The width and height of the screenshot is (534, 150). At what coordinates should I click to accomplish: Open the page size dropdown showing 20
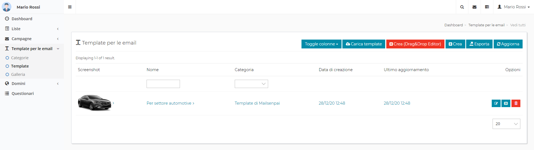coord(506,124)
